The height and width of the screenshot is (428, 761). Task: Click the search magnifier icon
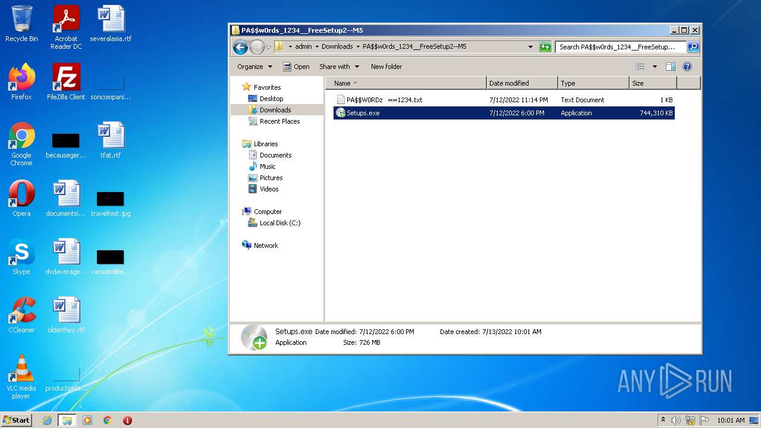click(x=693, y=47)
